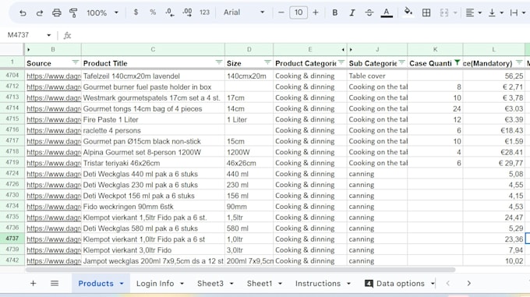Open the Price(Mandatory) column filter
The width and height of the screenshot is (530, 297).
point(519,62)
